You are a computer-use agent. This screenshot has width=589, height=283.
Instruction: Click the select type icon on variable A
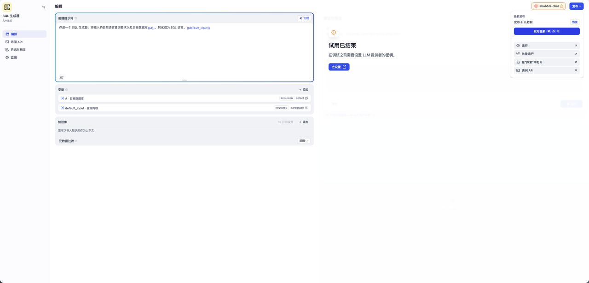tap(306, 98)
